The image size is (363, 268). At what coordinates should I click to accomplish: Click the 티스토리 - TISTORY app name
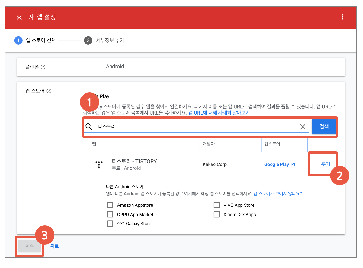click(134, 161)
